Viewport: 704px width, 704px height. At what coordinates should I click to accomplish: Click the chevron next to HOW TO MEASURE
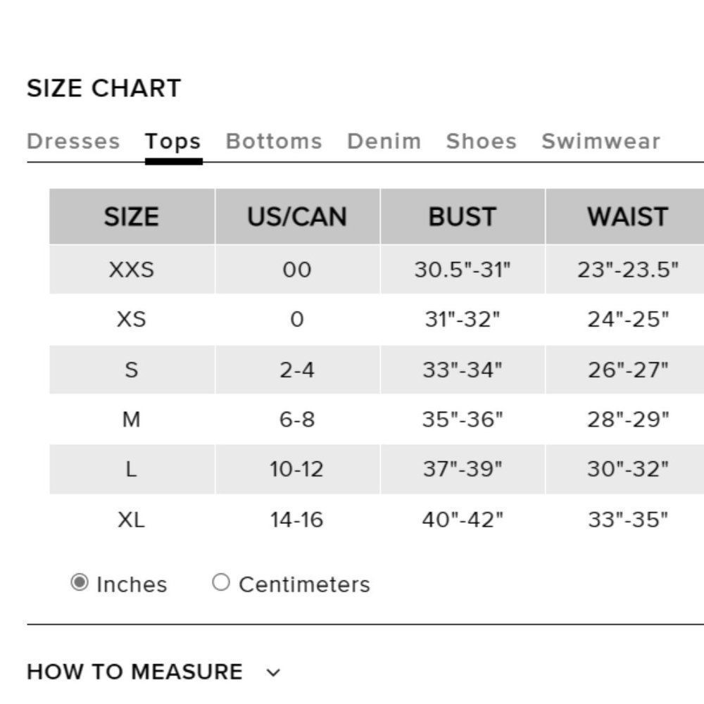273,673
